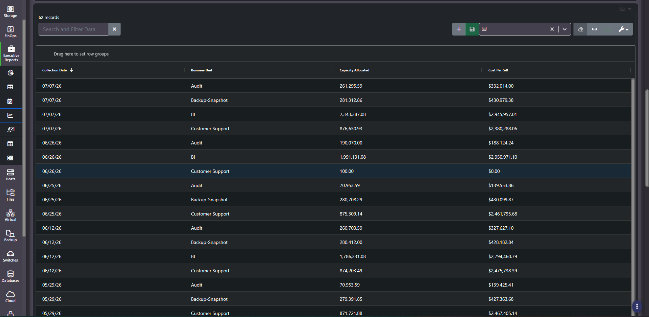Image resolution: width=649 pixels, height=317 pixels.
Task: Click the green fit-to-screen brackets icon
Action: point(608,29)
